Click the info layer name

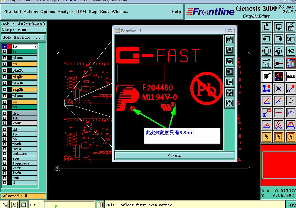(24, 173)
